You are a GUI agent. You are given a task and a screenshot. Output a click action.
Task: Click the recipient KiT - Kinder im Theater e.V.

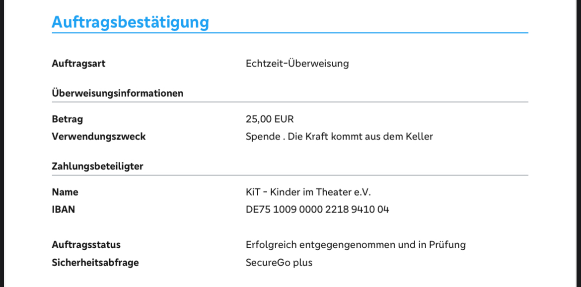tap(308, 192)
